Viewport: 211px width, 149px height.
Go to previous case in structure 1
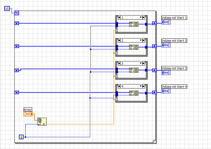[119, 17]
